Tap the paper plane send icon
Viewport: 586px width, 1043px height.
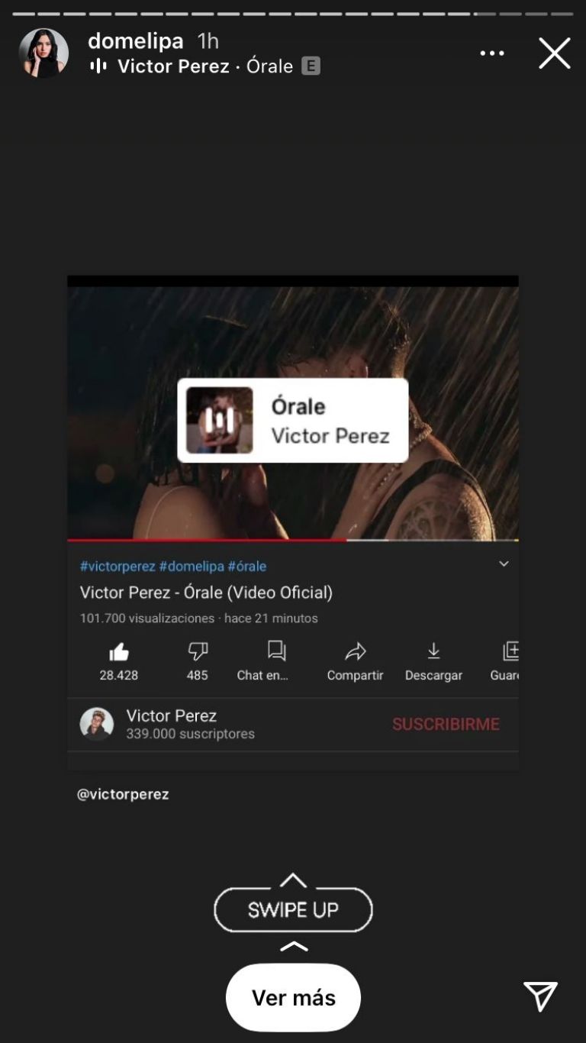[x=540, y=996]
